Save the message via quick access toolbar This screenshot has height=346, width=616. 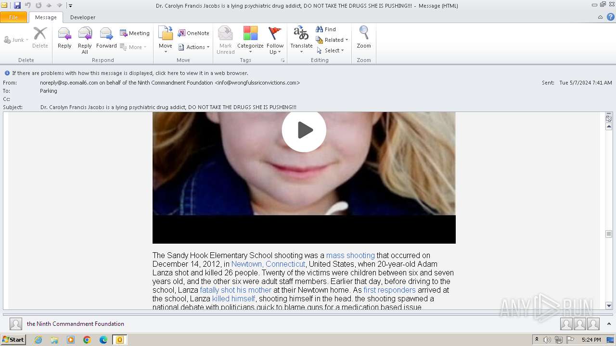tap(17, 5)
